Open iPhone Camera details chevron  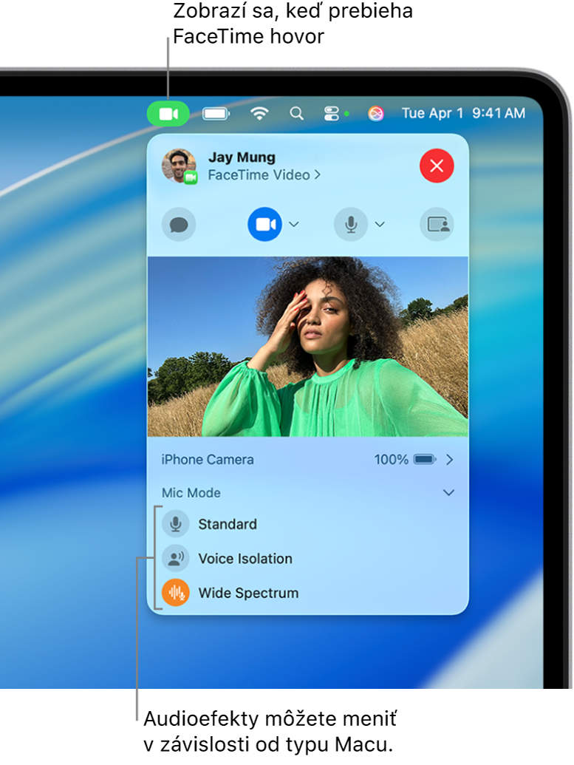click(x=449, y=460)
